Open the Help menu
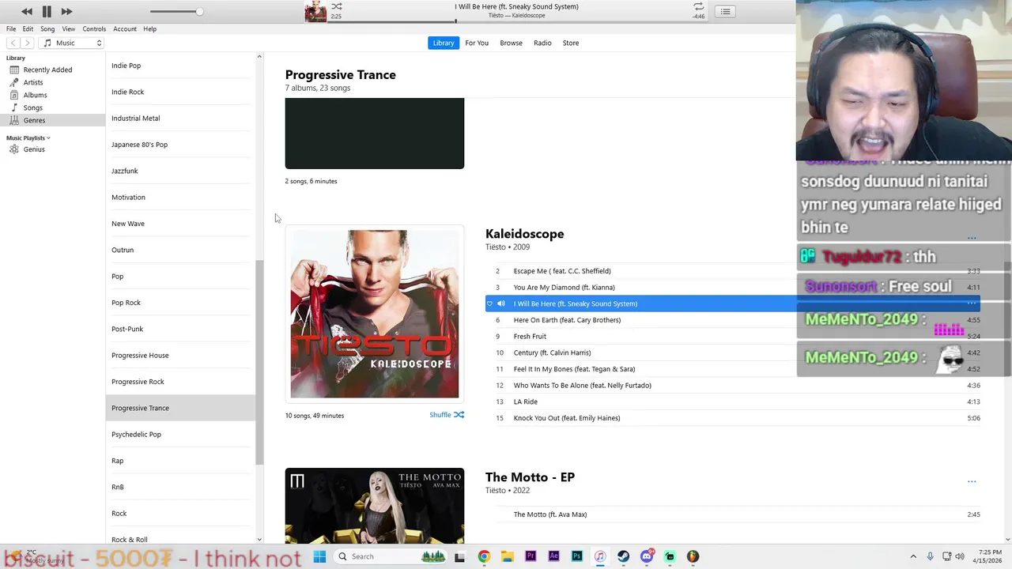 click(149, 28)
